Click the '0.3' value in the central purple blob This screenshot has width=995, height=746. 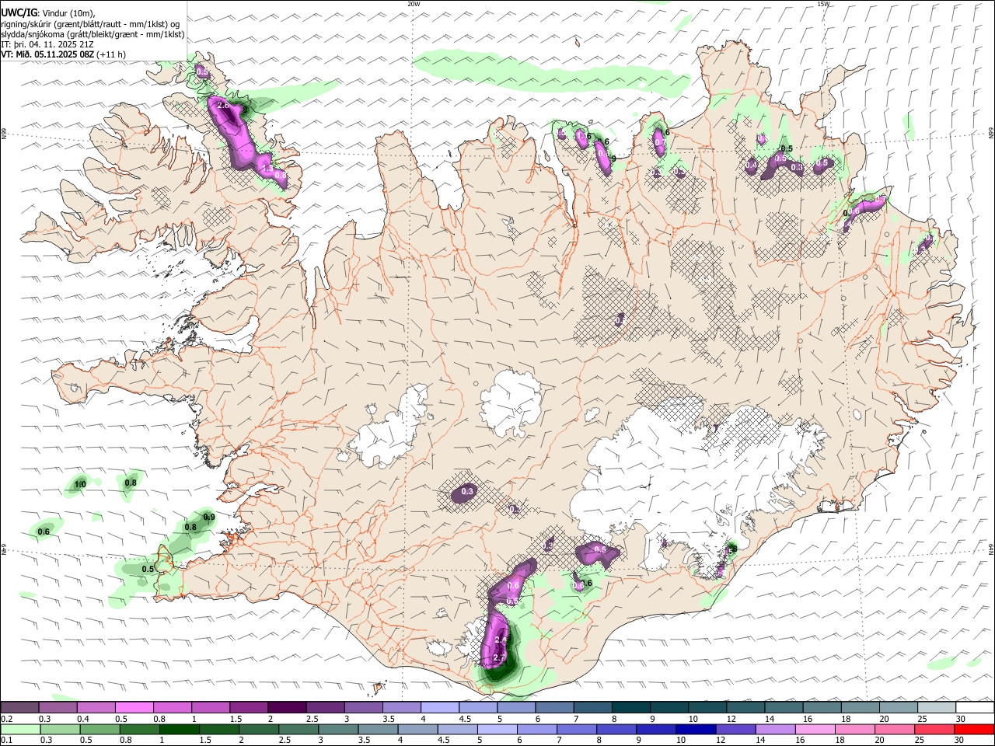[467, 491]
